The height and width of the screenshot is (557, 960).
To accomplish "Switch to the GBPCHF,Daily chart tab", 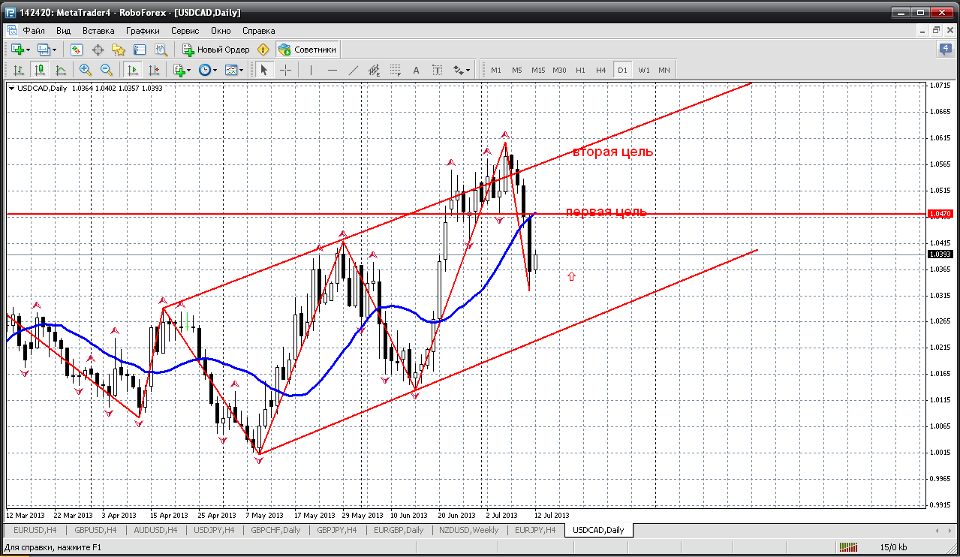I will pos(275,530).
